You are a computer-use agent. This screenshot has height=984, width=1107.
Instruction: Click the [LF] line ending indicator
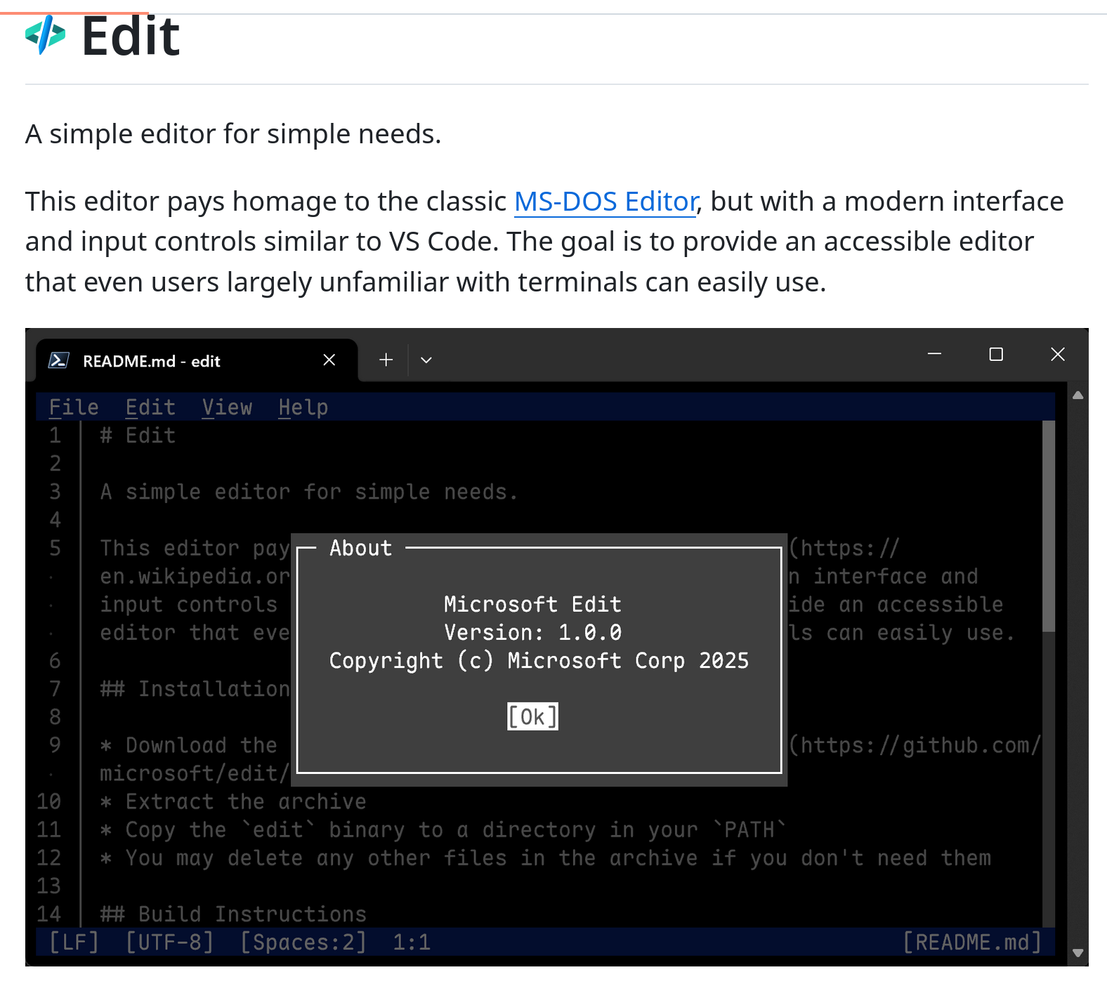click(74, 942)
